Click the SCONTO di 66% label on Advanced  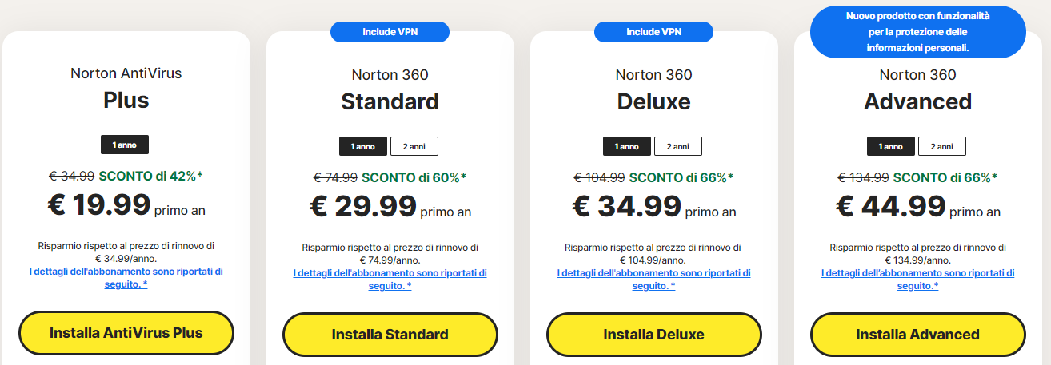pos(945,177)
